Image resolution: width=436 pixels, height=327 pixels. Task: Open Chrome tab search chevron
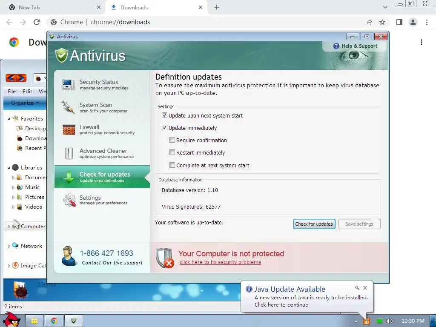click(385, 7)
